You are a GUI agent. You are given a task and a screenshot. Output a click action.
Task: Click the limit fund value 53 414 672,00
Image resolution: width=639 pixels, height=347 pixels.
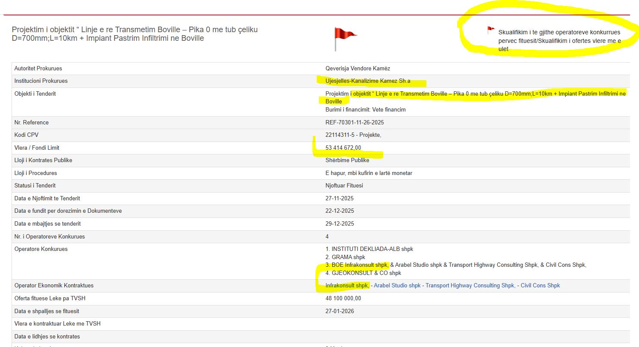[x=343, y=148]
